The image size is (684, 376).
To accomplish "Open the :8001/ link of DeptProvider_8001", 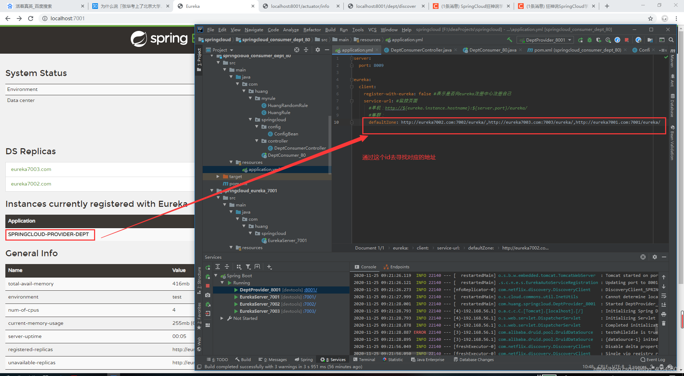I will tap(310, 290).
